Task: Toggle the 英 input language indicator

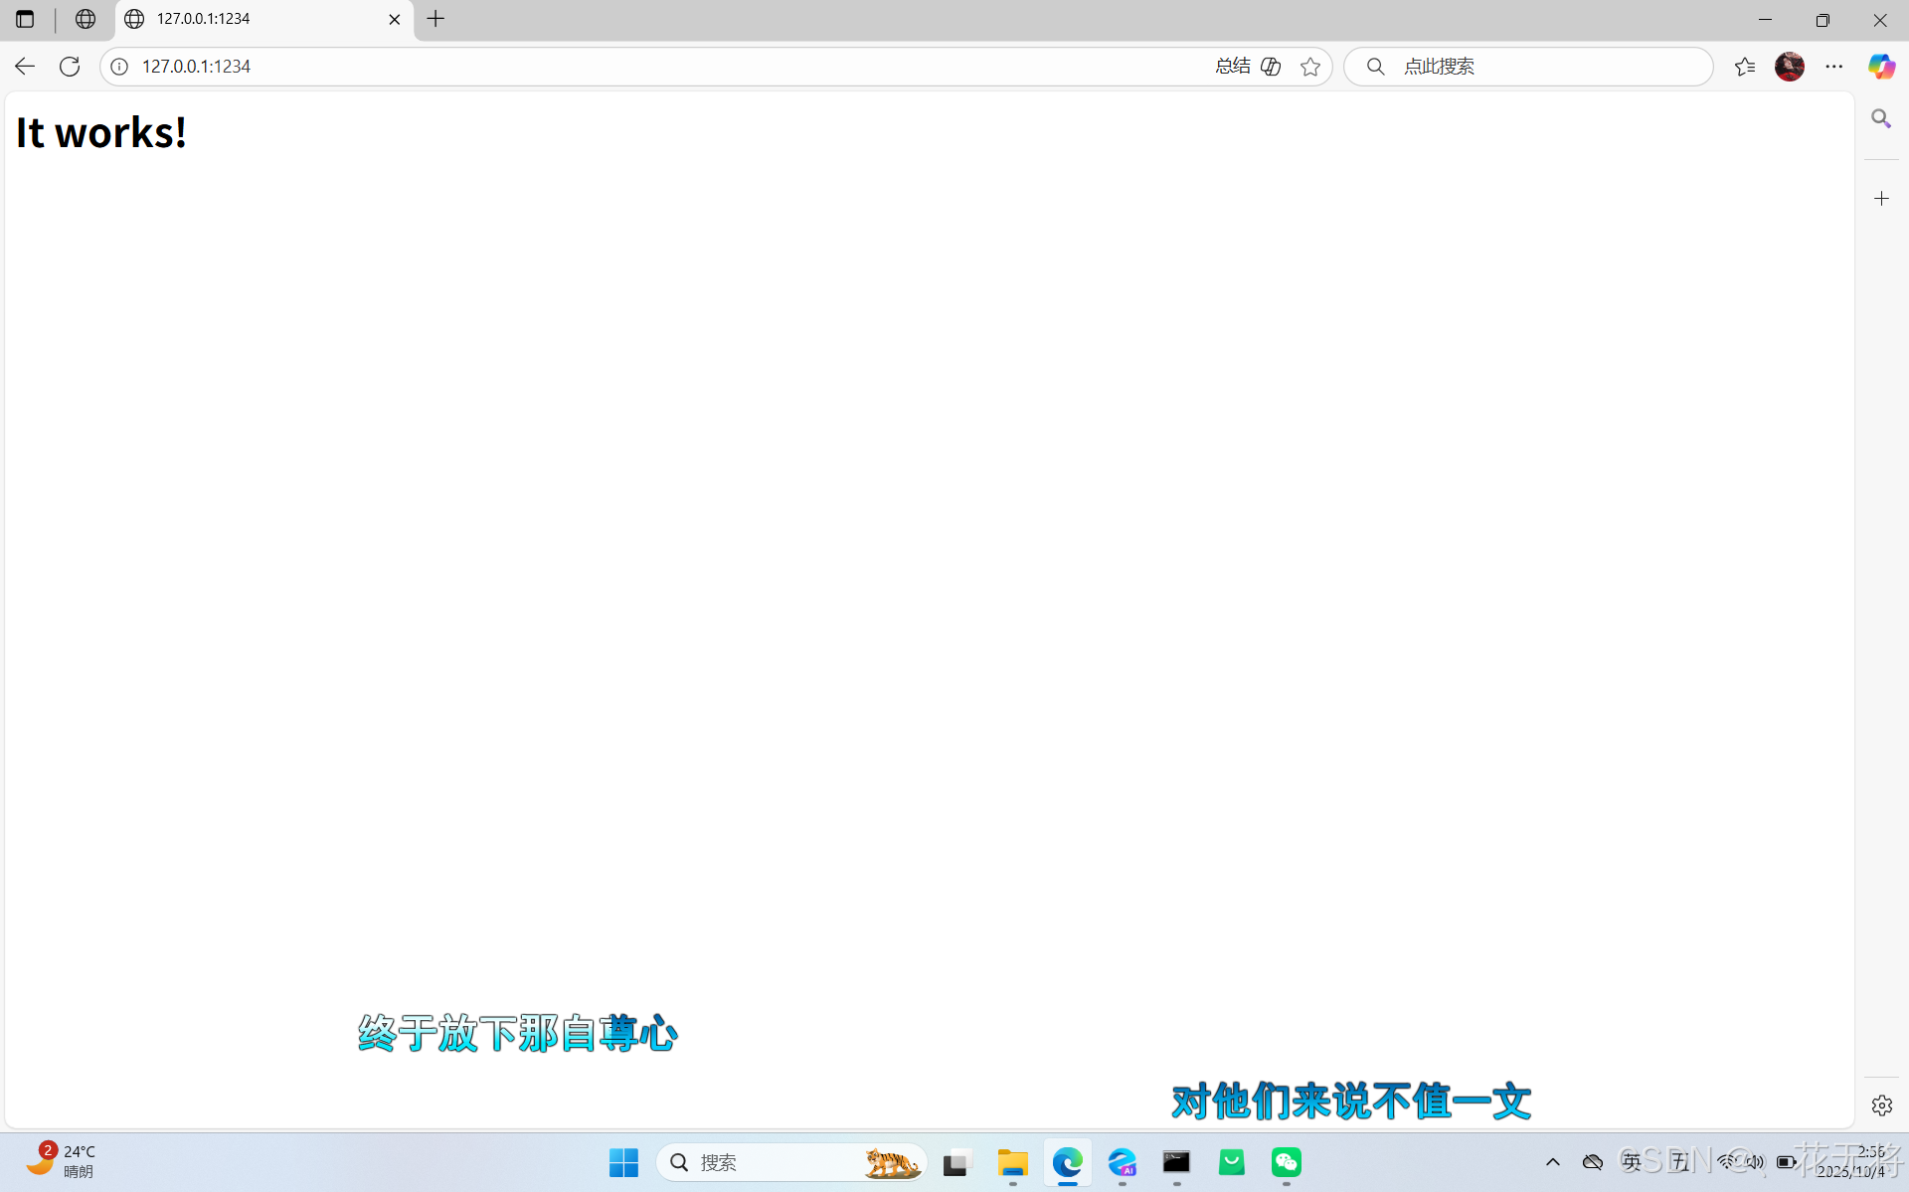Action: [x=1632, y=1161]
